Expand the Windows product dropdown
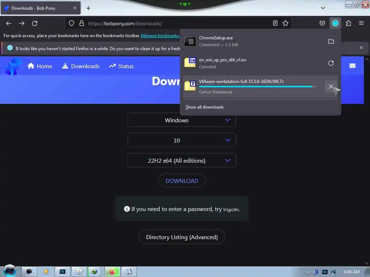Image resolution: width=370 pixels, height=277 pixels. click(182, 120)
